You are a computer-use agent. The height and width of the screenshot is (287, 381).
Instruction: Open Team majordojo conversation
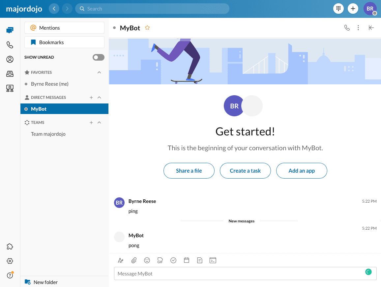coord(48,134)
